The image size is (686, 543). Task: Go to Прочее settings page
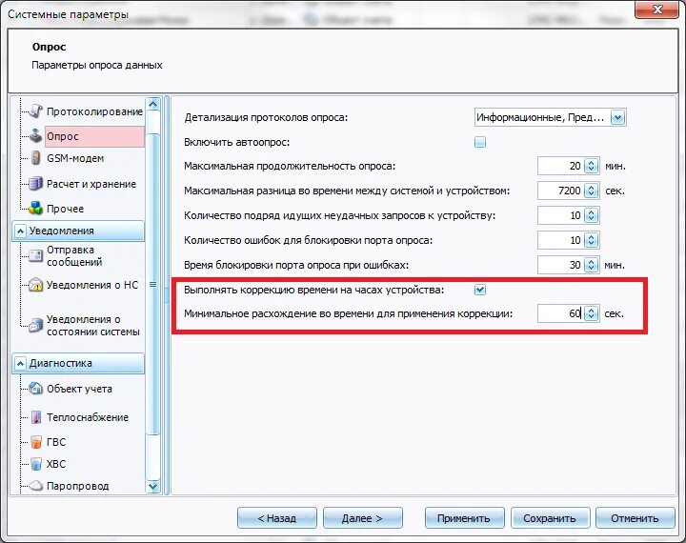[65, 209]
